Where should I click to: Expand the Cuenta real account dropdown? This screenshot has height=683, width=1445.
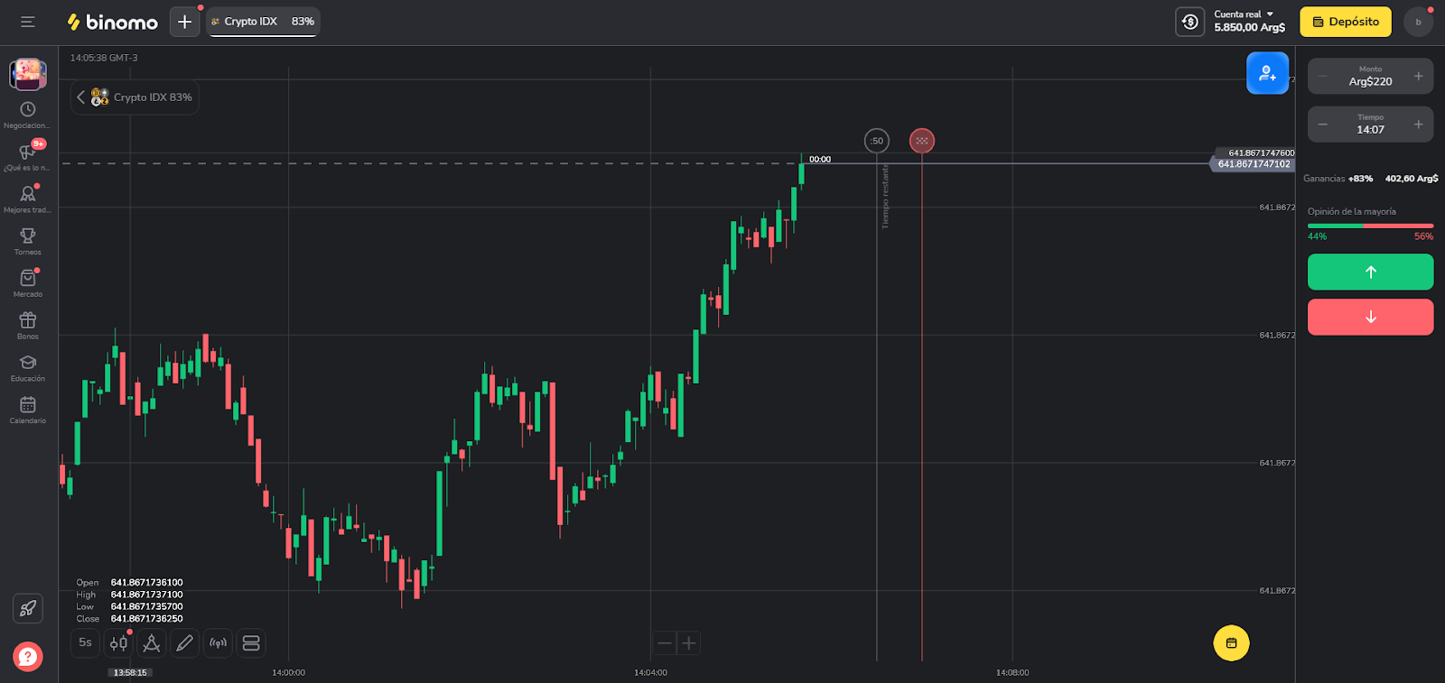click(1249, 22)
